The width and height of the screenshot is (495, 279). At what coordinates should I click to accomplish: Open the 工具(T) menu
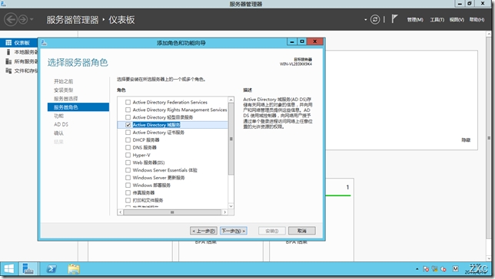coord(437,19)
